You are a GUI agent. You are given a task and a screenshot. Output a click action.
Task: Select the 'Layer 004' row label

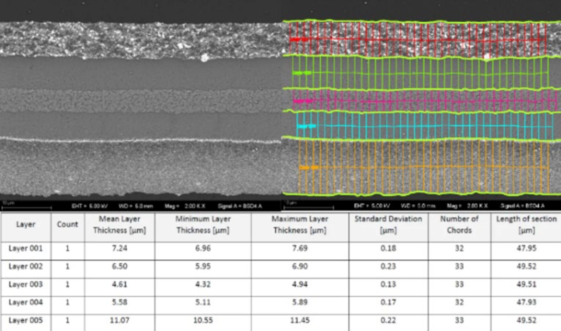click(x=25, y=302)
